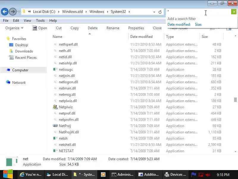Expand the Organize dropdown
The height and width of the screenshot is (179, 238).
click(x=14, y=28)
